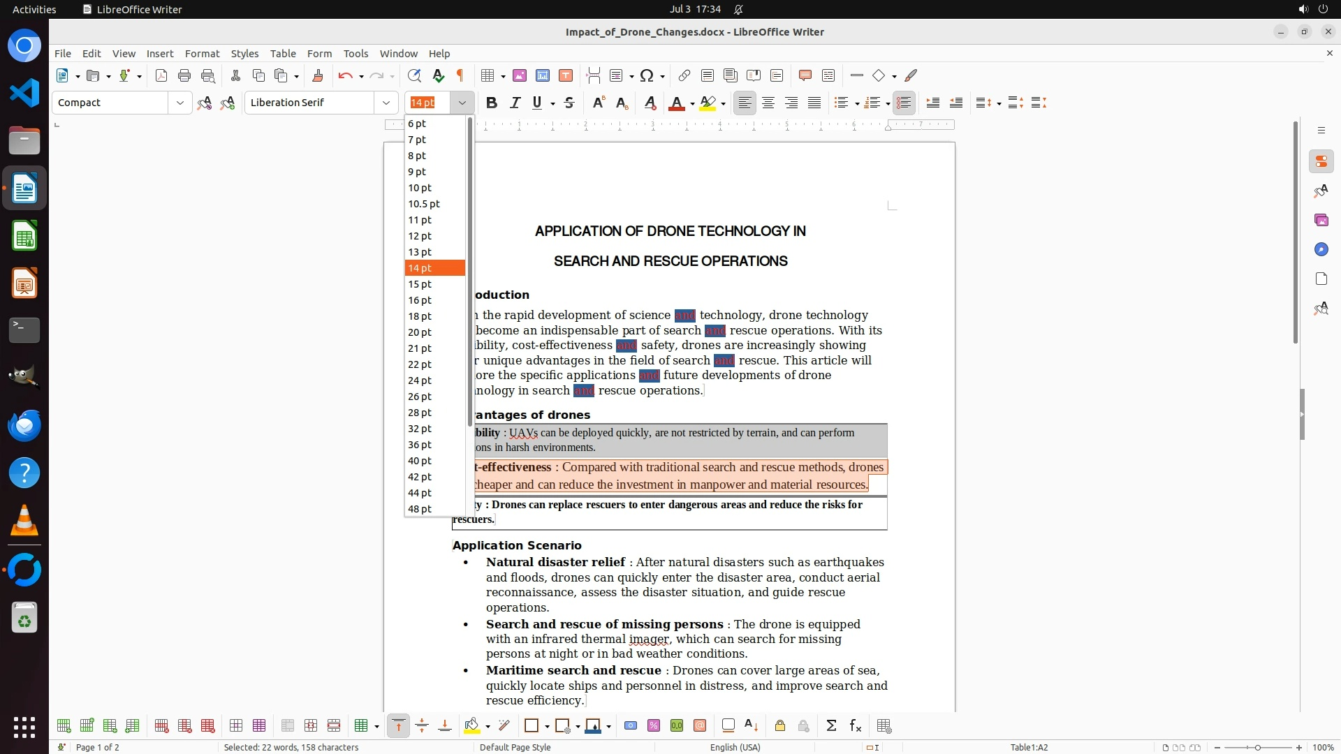The image size is (1341, 754).
Task: Click the red font color swatch button
Action: pyautogui.click(x=675, y=103)
